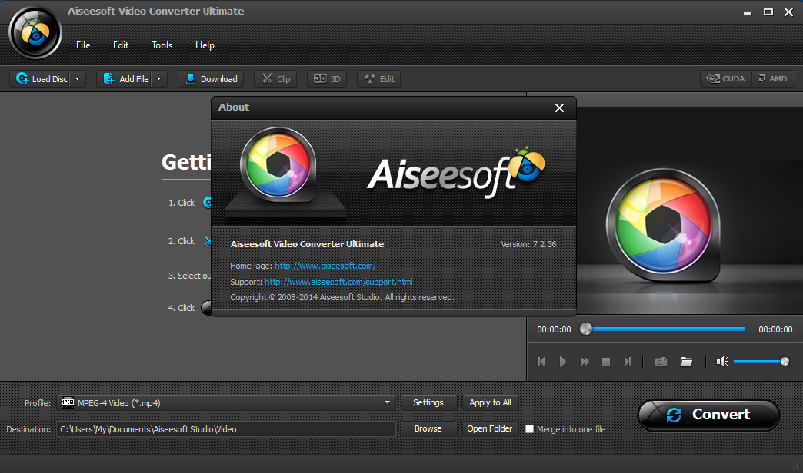The image size is (803, 473).
Task: Open the 3D settings tool
Action: [x=327, y=79]
